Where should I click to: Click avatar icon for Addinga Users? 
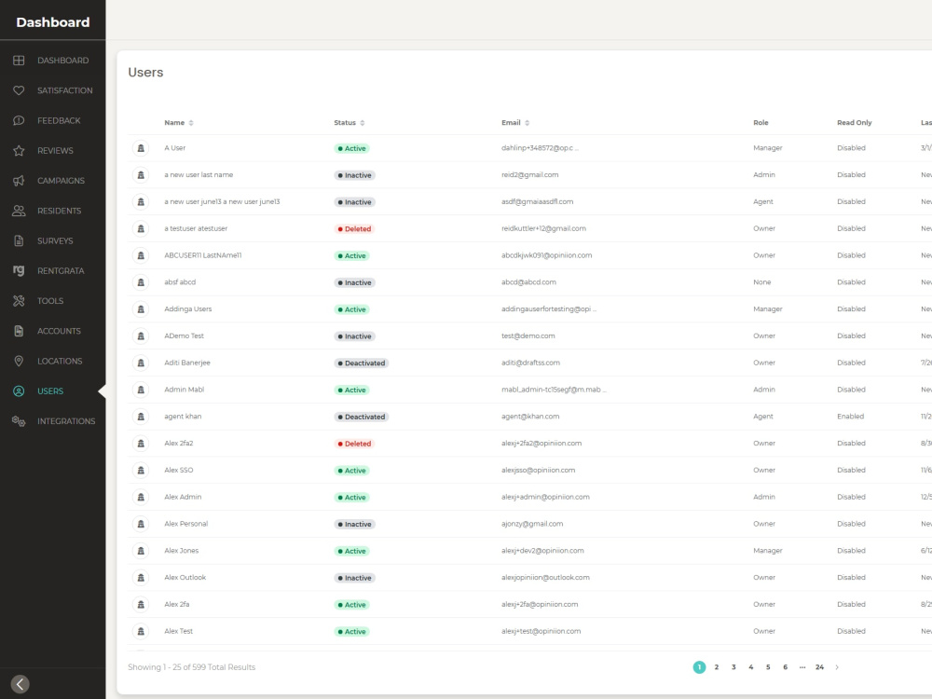[x=141, y=309]
